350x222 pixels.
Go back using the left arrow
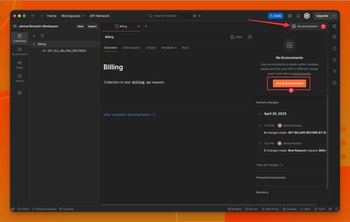[33, 16]
